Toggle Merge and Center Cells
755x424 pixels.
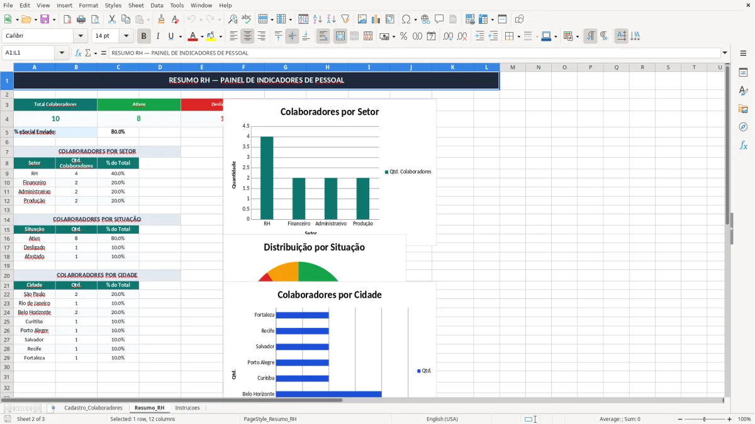click(x=340, y=36)
